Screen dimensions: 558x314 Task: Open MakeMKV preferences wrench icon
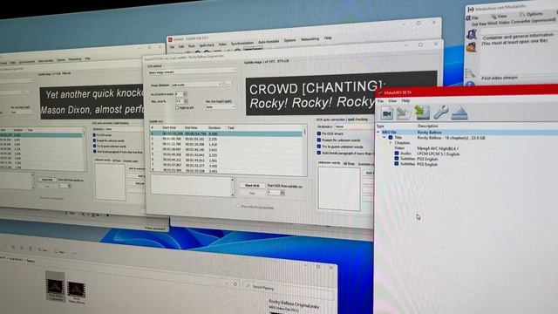point(440,113)
